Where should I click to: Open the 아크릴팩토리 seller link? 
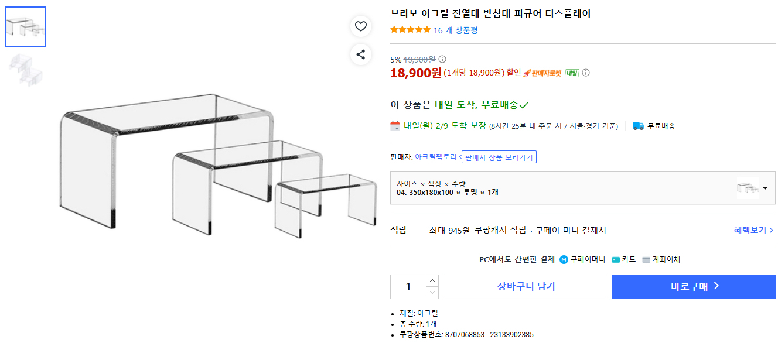(x=435, y=157)
